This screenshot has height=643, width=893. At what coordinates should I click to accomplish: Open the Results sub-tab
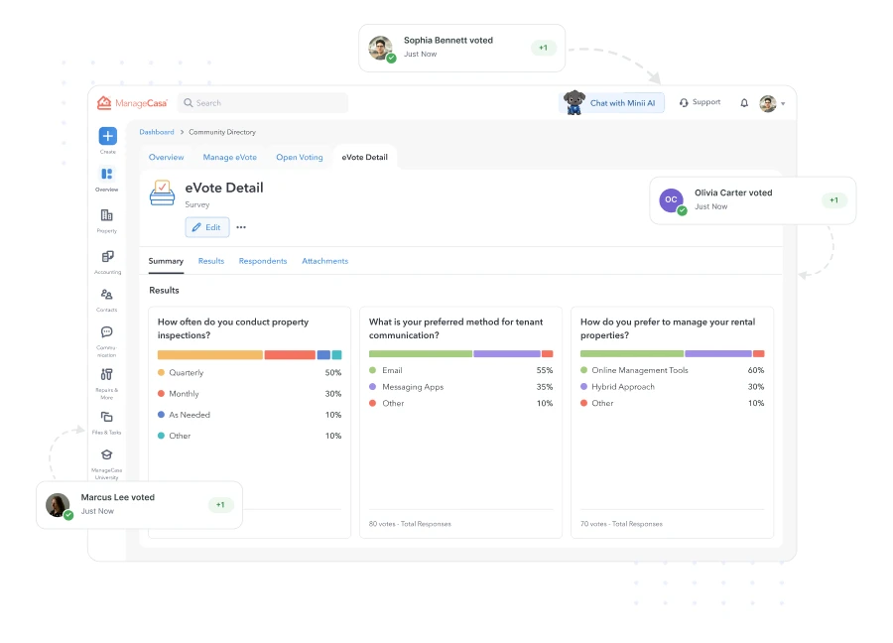coord(211,261)
